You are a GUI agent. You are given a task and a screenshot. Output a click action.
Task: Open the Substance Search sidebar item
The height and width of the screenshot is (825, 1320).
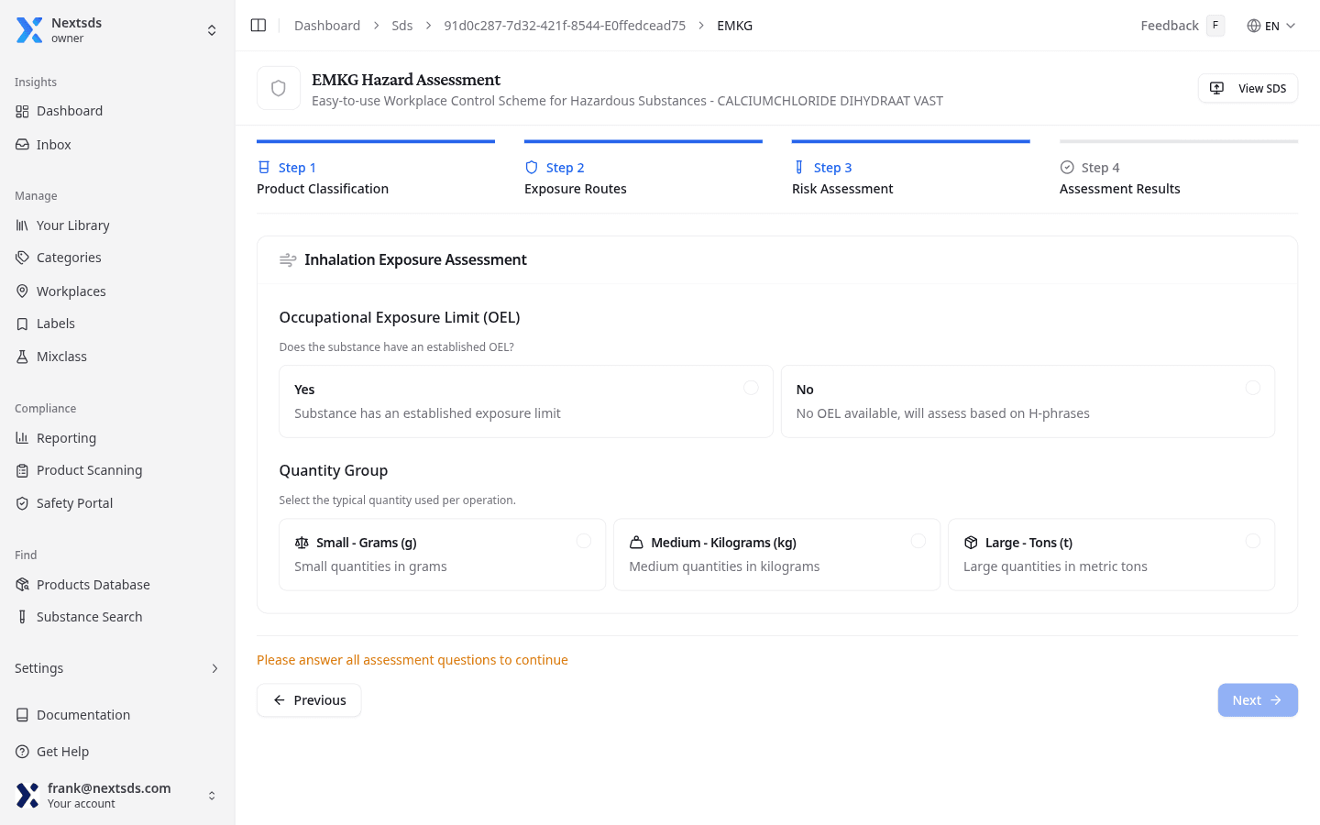(x=117, y=617)
